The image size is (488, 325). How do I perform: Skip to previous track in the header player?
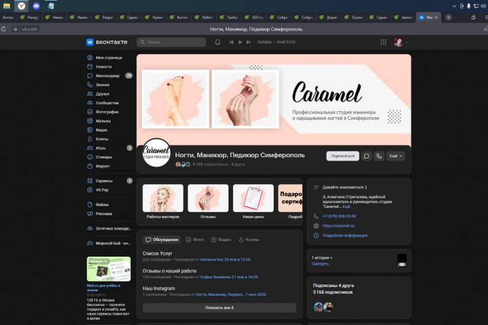click(231, 42)
